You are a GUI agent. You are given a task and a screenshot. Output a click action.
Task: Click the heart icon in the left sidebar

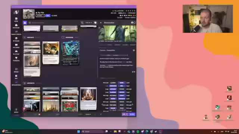16,59
